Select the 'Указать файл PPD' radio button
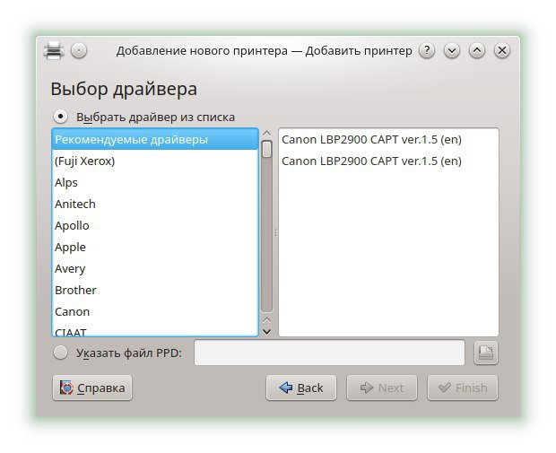The width and height of the screenshot is (556, 453). point(61,353)
